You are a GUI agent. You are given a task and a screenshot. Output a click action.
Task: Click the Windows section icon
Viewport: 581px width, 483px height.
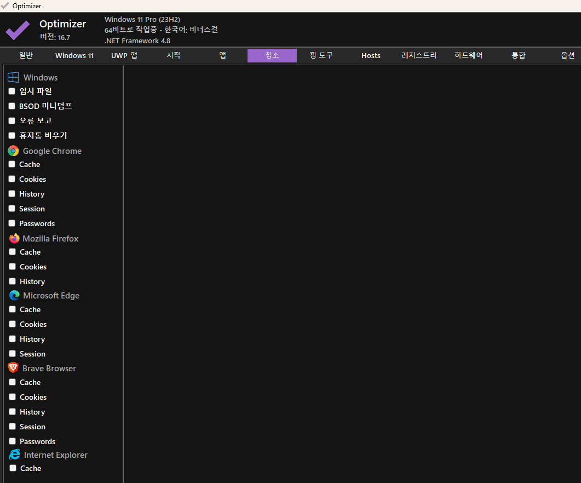tap(13, 77)
